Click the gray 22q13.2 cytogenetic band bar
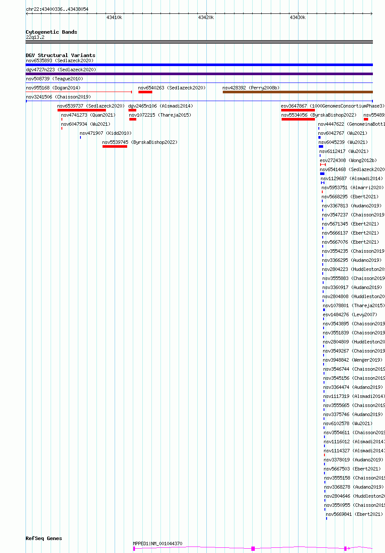 click(199, 42)
